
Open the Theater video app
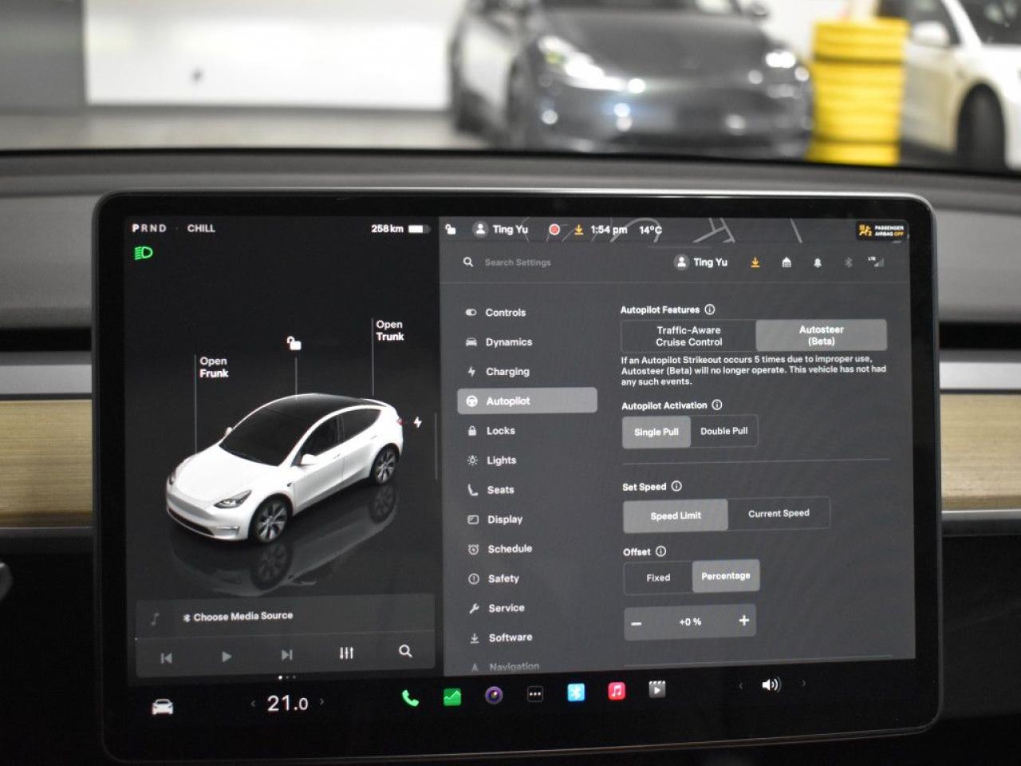[656, 689]
